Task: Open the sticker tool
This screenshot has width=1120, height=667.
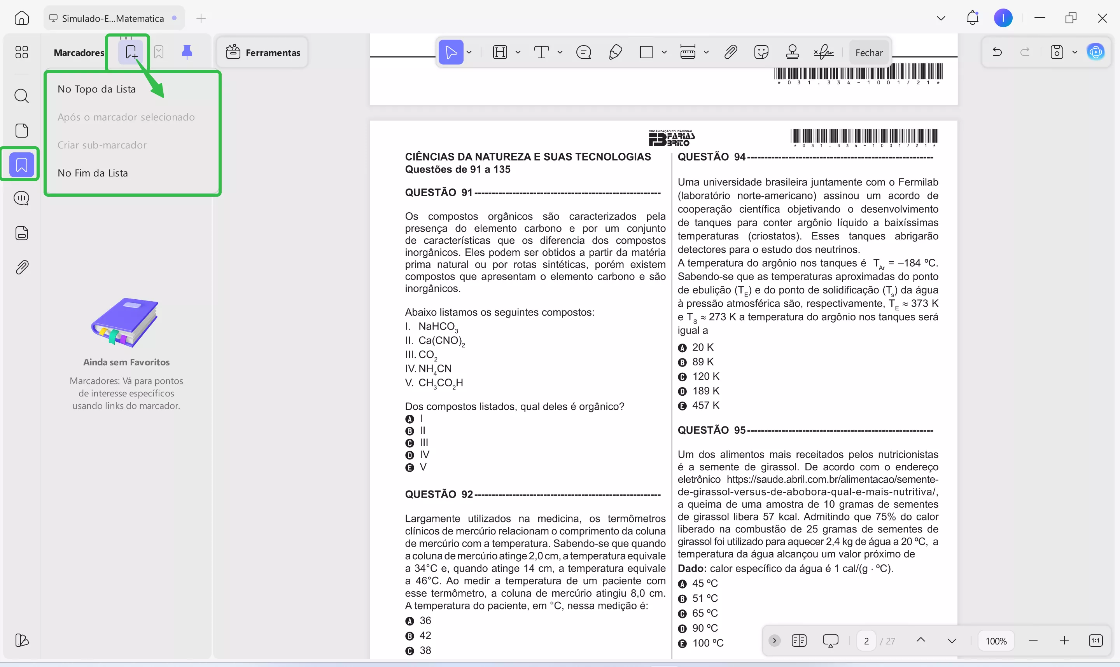Action: tap(761, 52)
